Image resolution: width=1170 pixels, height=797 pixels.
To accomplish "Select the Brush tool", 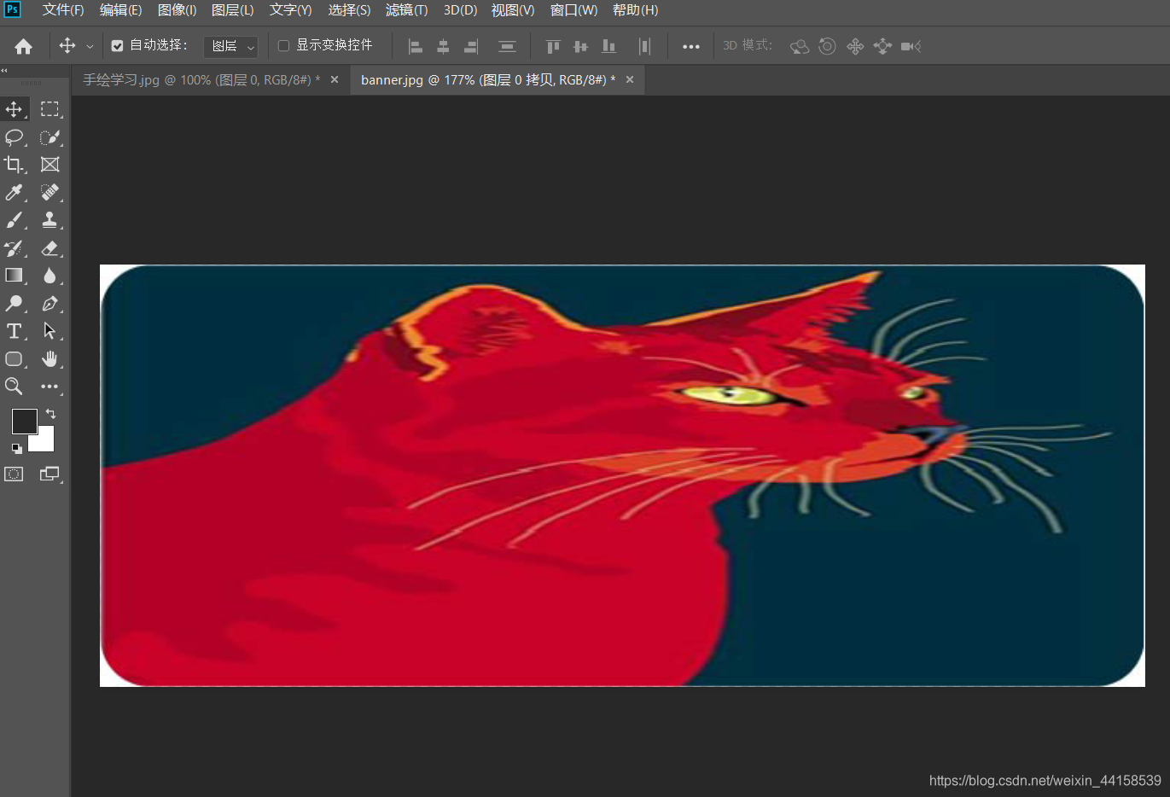I will tap(14, 219).
